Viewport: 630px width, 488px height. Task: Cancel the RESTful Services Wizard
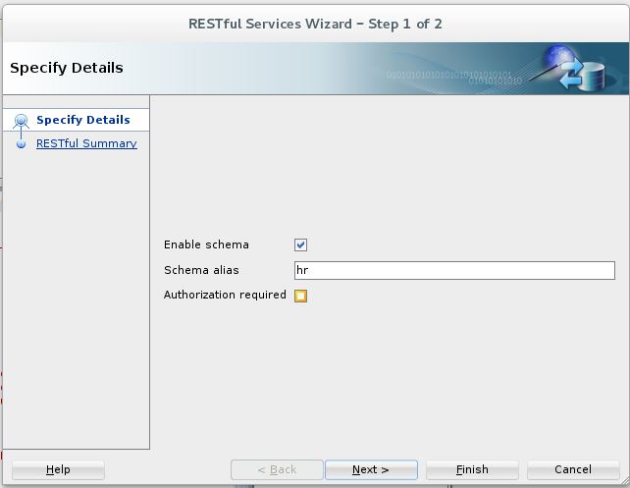[573, 469]
